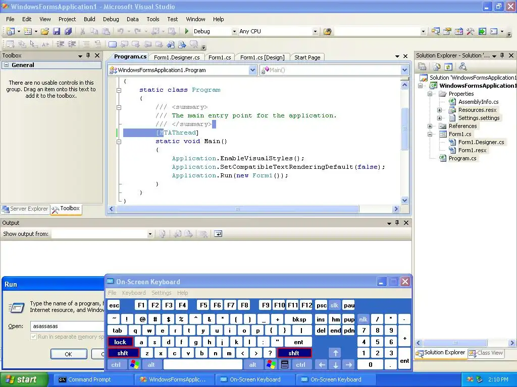The width and height of the screenshot is (517, 387).
Task: Toggle the slk key on On-Screen Keyboard
Action: tap(334, 305)
